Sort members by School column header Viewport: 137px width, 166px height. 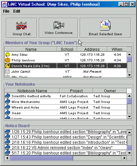[67, 49]
